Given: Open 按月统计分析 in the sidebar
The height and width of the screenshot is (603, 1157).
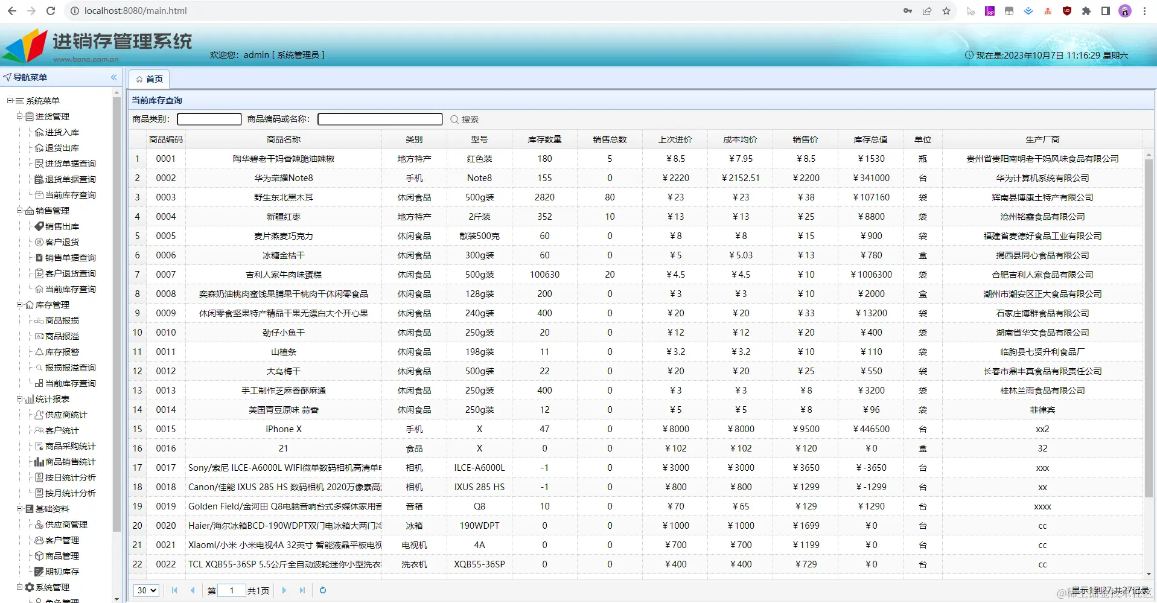Looking at the screenshot, I should click(70, 493).
